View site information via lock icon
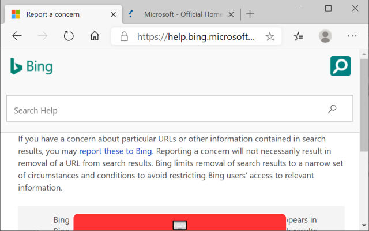Screen dimensions: 369x231 [x=123, y=36]
